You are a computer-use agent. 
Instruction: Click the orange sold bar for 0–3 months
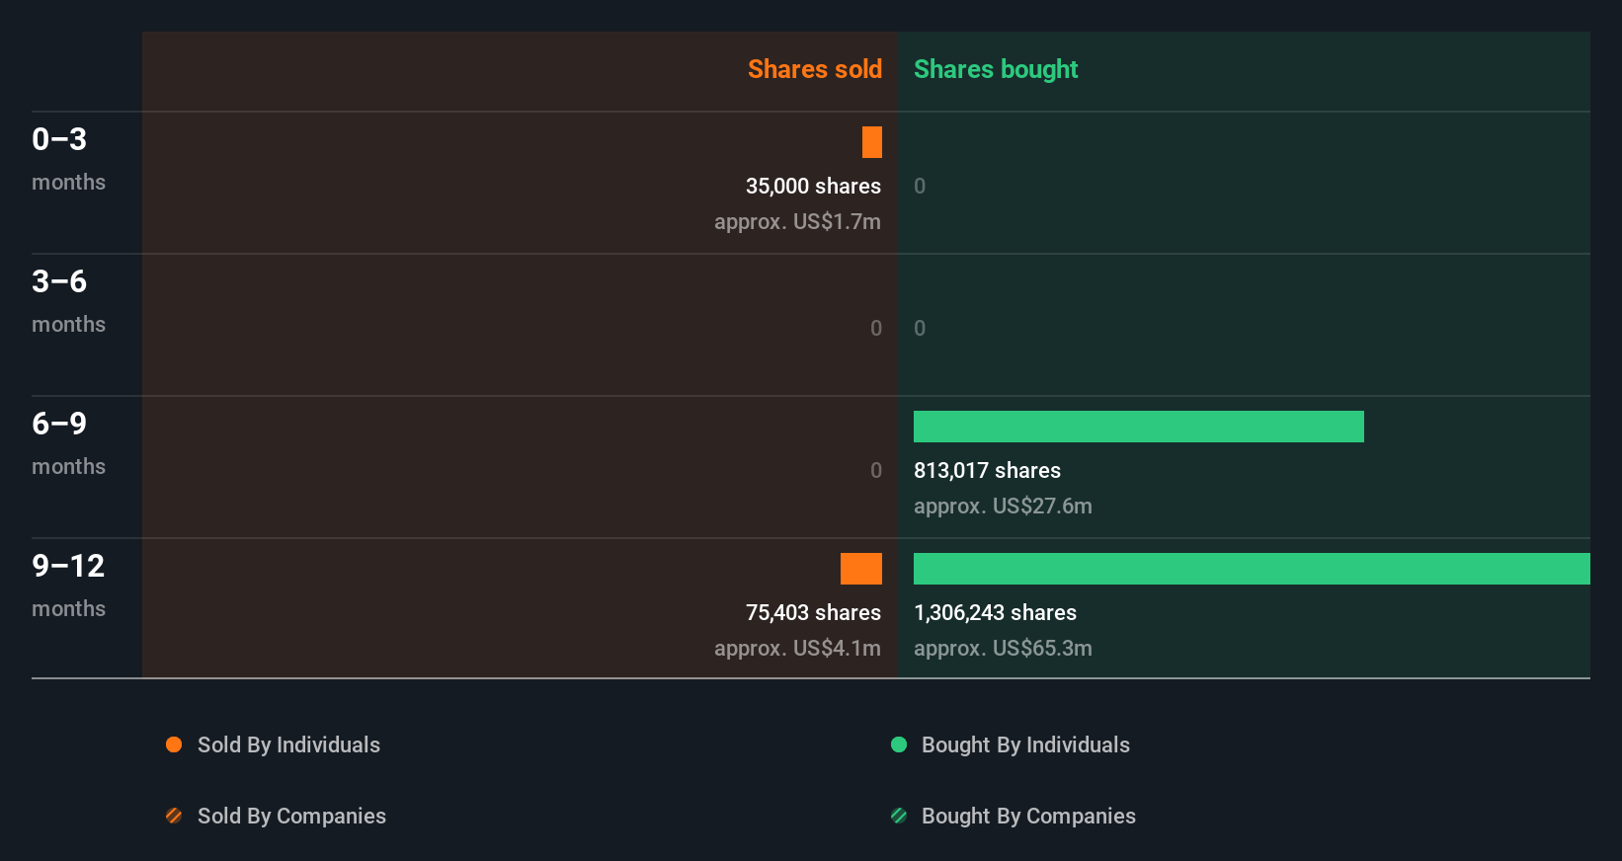872,142
